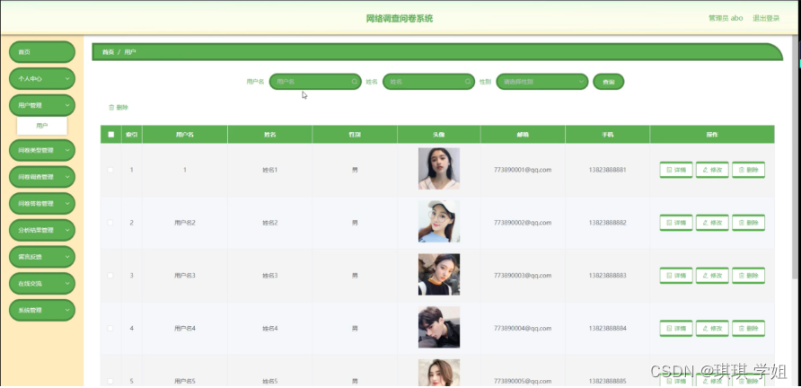Image resolution: width=801 pixels, height=388 pixels.
Task: Click the 查询 search button
Action: 609,82
